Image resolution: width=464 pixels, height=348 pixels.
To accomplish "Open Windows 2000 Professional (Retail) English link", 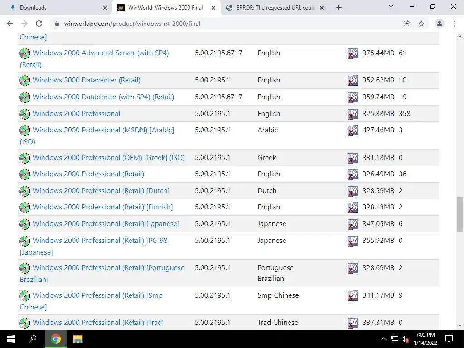I will 88,174.
